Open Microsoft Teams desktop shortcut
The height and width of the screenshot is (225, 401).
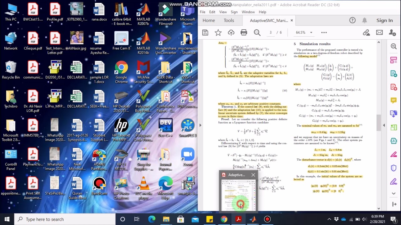coord(188,14)
